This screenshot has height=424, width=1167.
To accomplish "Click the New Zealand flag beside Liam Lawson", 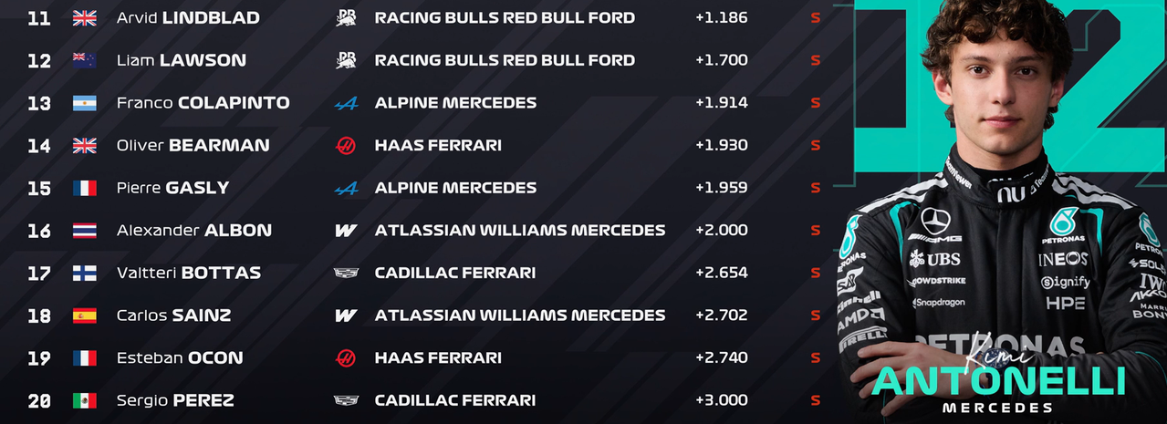I will 84,60.
